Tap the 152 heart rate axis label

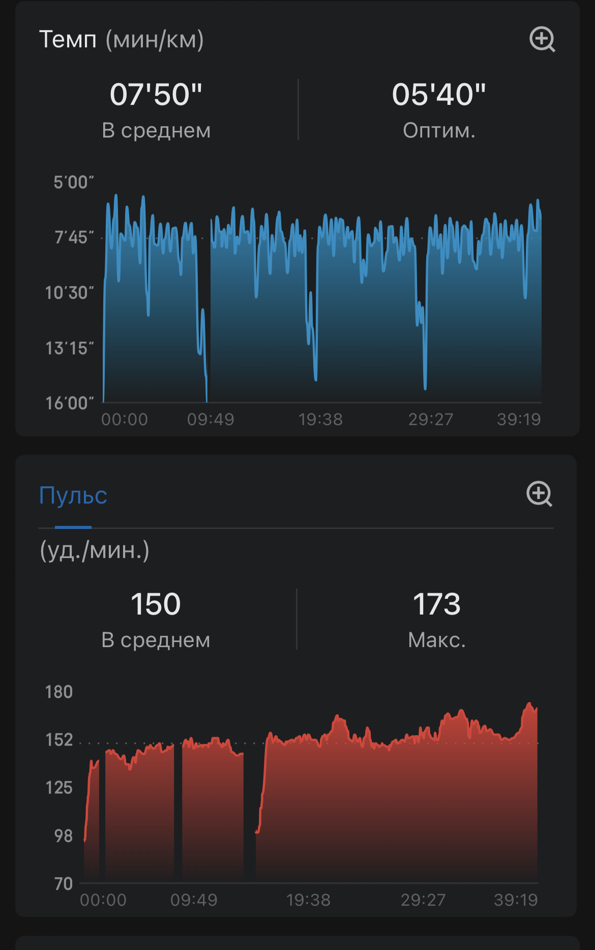tap(59, 740)
